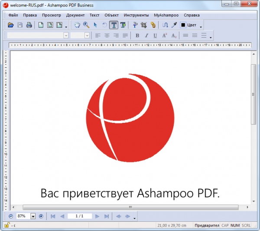The height and width of the screenshot is (231, 260).
Task: Open the font size dropdown
Action: click(87, 36)
